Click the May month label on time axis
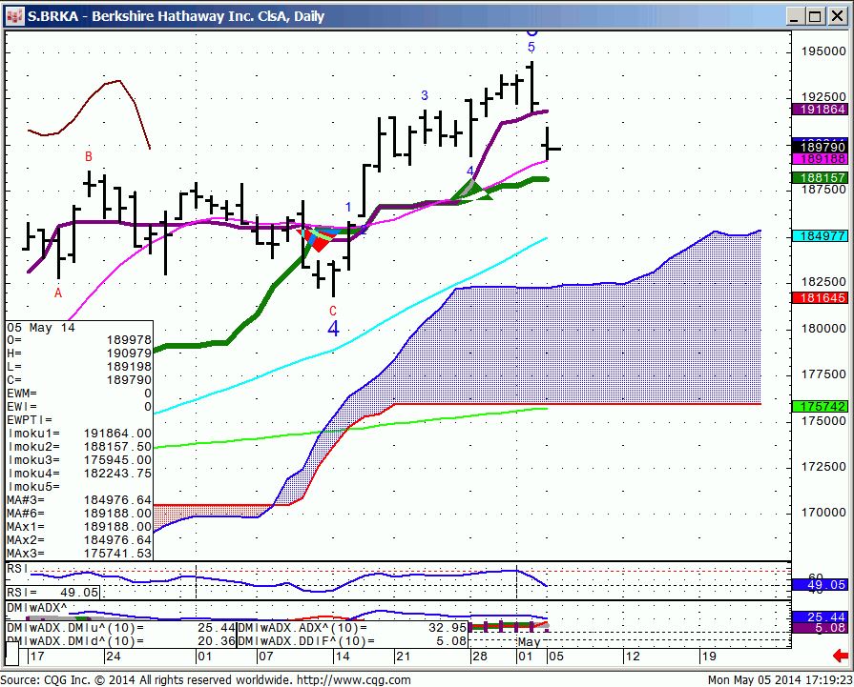Viewport: 854px width, 687px height. coord(529,642)
